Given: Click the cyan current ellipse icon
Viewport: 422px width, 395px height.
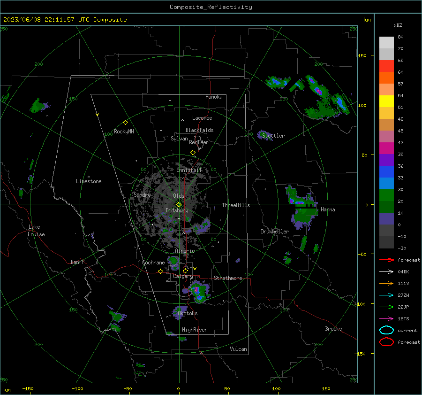Looking at the screenshot, I should (386, 330).
